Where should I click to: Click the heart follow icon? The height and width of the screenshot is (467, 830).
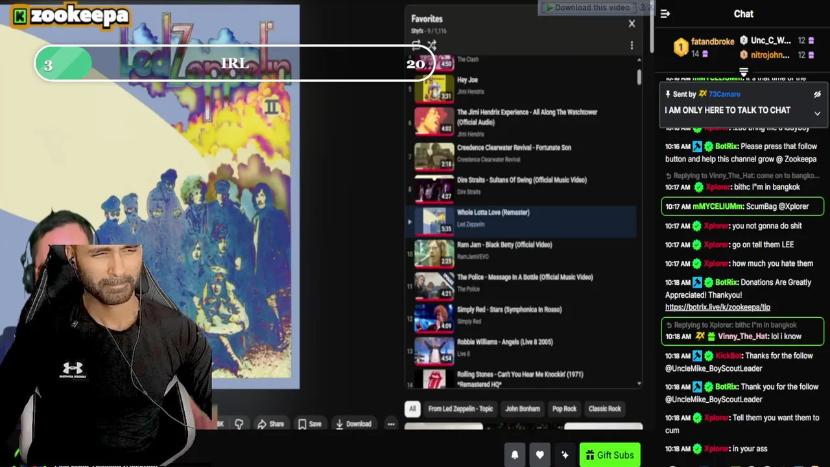tap(539, 455)
